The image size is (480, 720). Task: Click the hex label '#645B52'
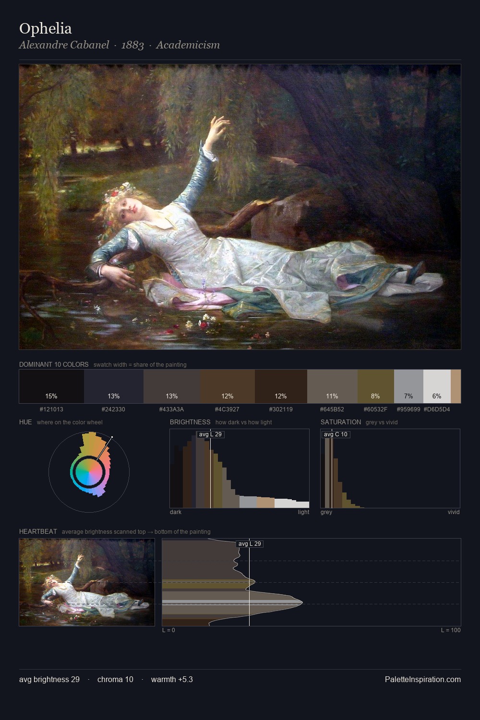332,409
